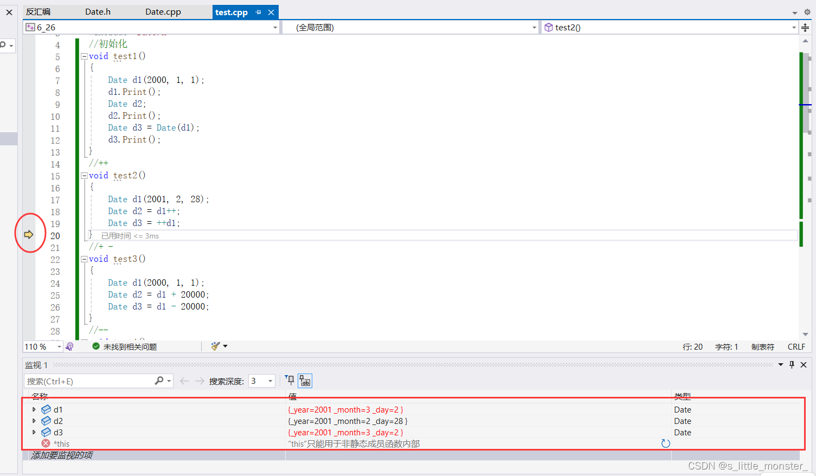Image resolution: width=816 pixels, height=476 pixels.
Task: Click the watch search magnifier icon
Action: tap(159, 381)
